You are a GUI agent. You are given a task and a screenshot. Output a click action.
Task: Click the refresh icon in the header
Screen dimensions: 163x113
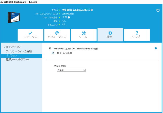coord(158,10)
